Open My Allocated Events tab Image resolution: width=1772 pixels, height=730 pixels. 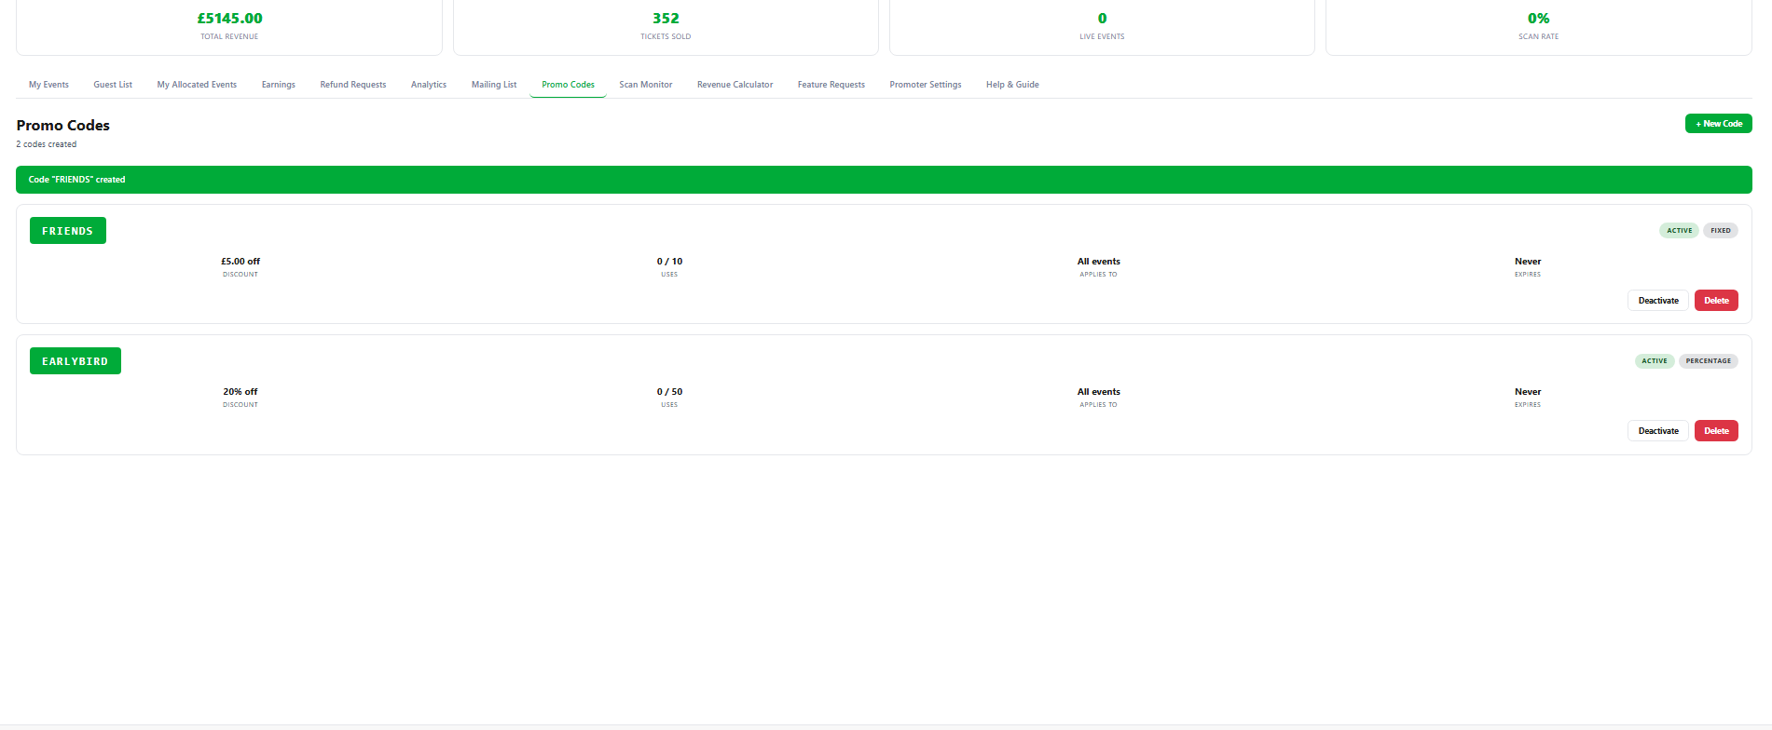[x=197, y=85]
